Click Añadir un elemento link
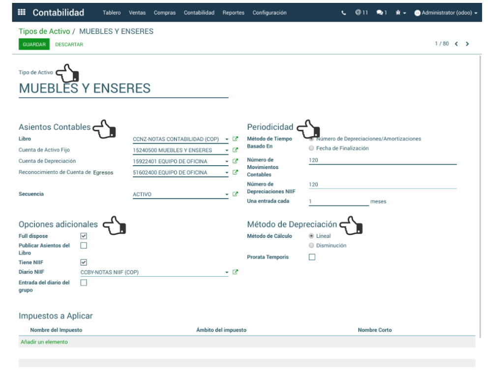 (x=44, y=342)
